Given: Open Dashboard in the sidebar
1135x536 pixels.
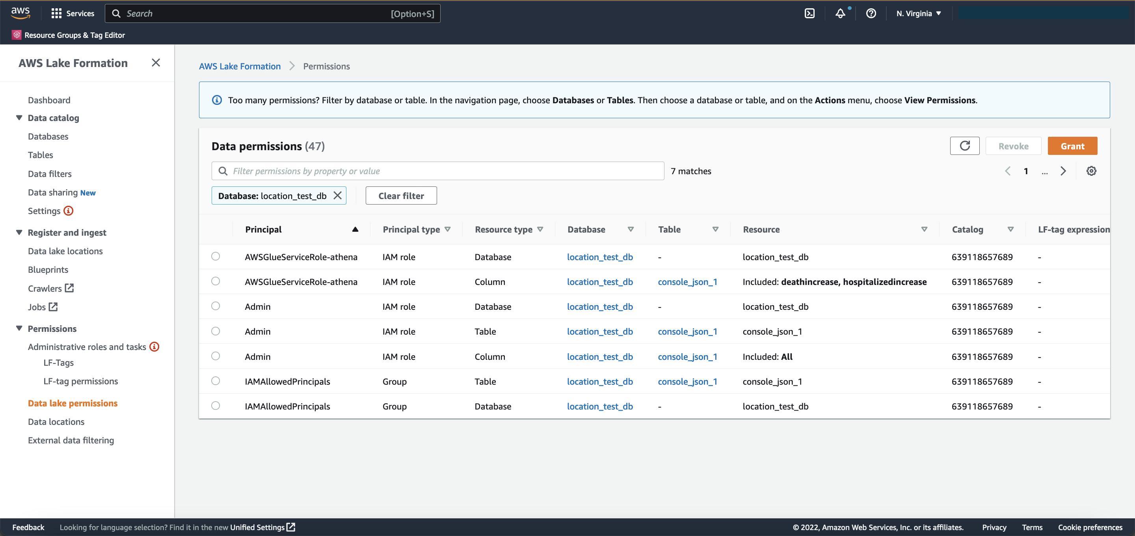Looking at the screenshot, I should 49,100.
